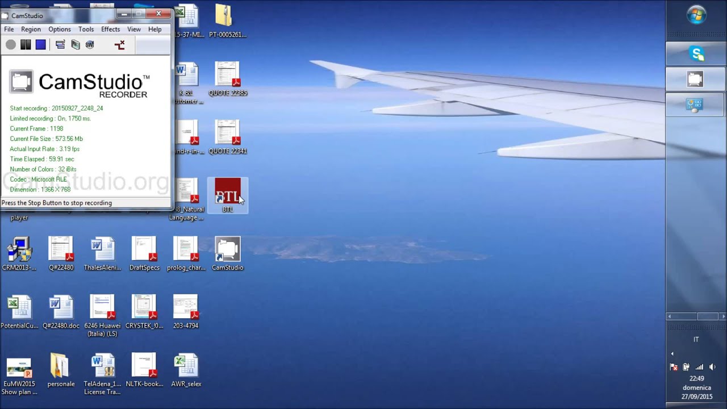
Task: Click the IT language indicator
Action: 696,339
